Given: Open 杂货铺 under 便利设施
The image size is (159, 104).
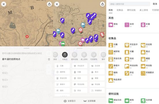Looking at the screenshot, I should [146, 101].
